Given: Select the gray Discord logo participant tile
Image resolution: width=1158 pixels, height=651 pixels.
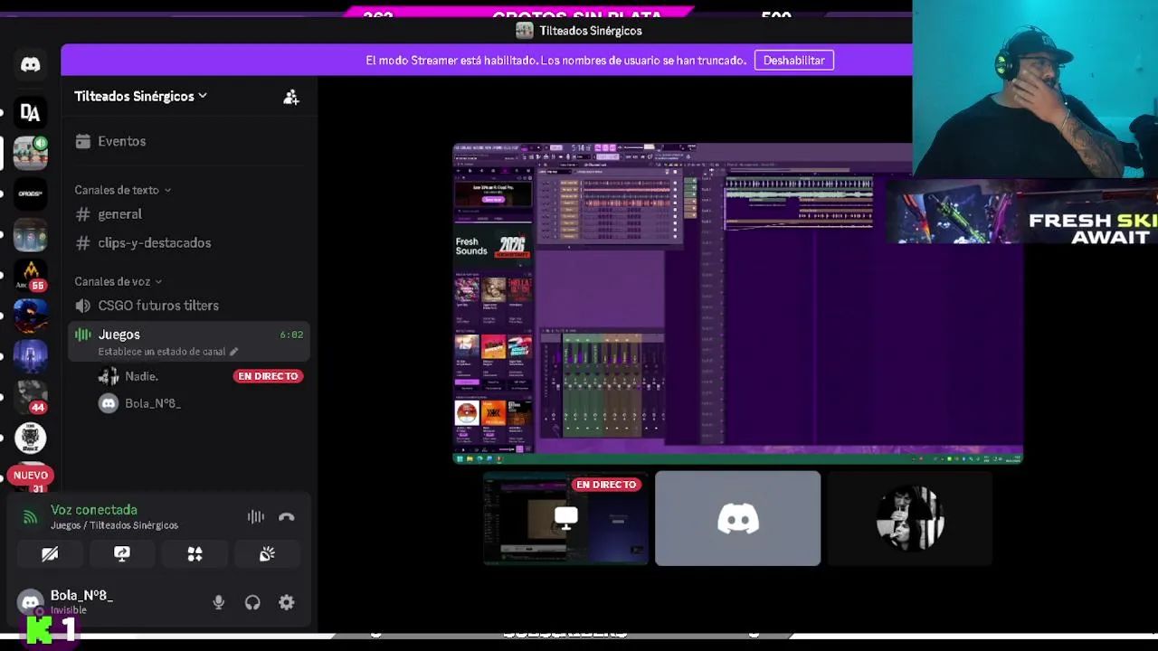Looking at the screenshot, I should pyautogui.click(x=737, y=518).
